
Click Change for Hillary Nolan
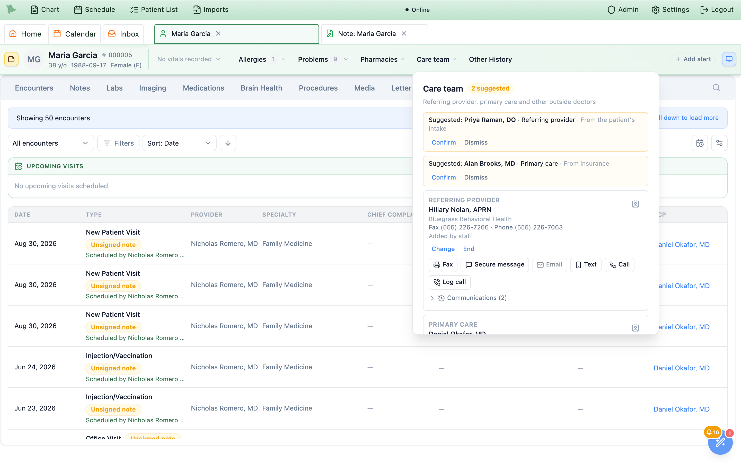pyautogui.click(x=443, y=249)
